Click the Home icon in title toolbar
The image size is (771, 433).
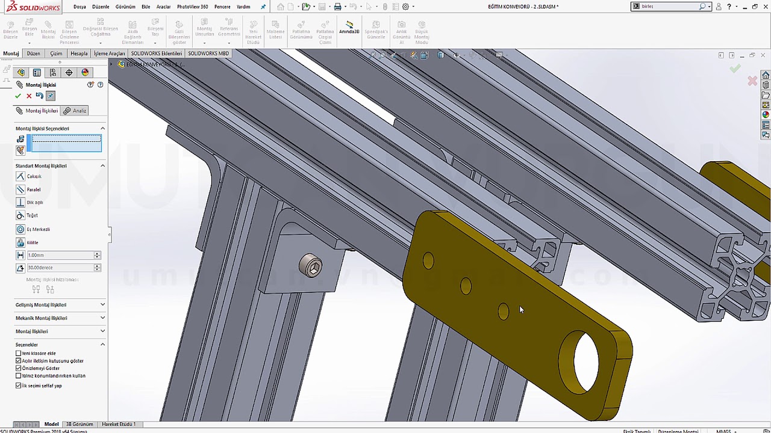pyautogui.click(x=281, y=7)
